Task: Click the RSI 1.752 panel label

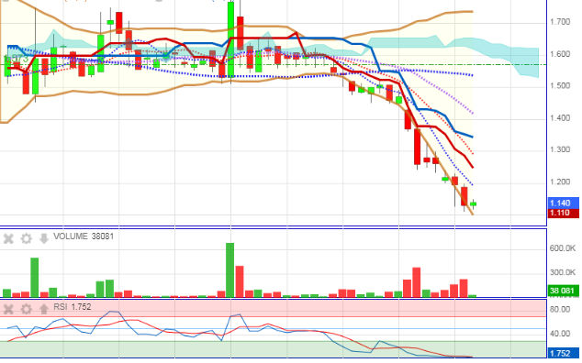Action: coord(73,307)
